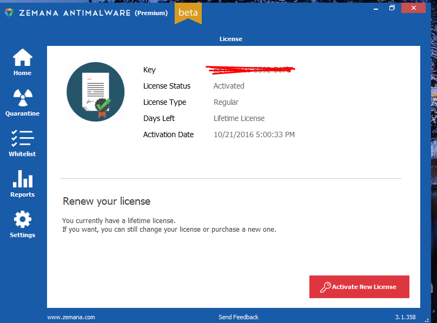The height and width of the screenshot is (323, 437).
Task: Select the activation date 10/21/2016 value
Action: [x=254, y=134]
